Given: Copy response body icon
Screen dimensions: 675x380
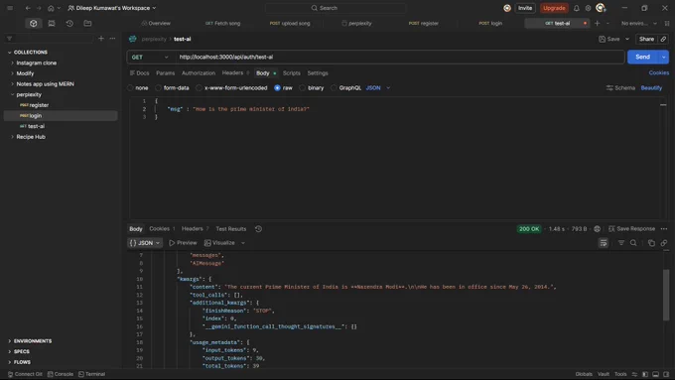Looking at the screenshot, I should [x=651, y=243].
